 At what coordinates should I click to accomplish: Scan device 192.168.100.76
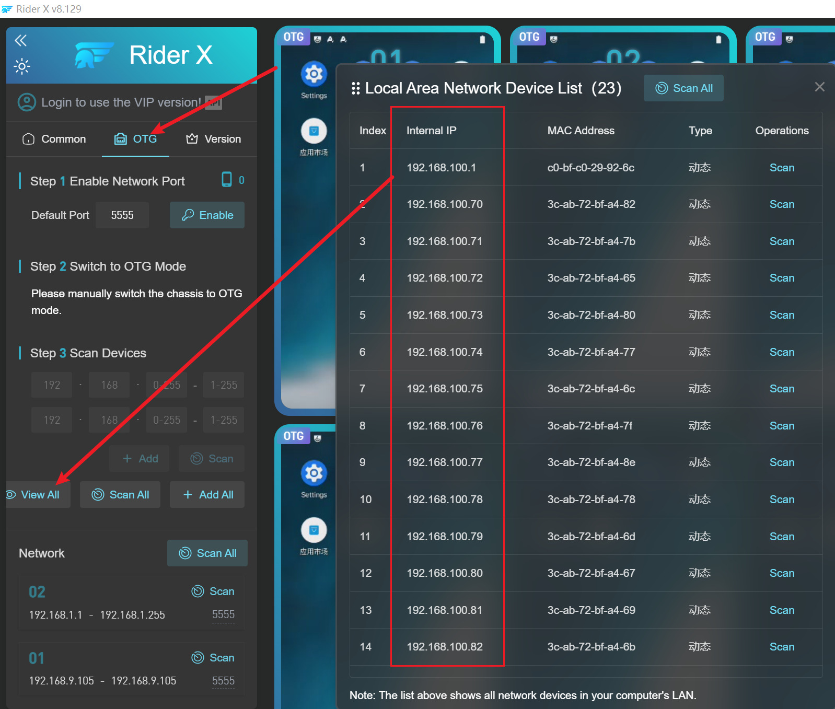click(782, 426)
